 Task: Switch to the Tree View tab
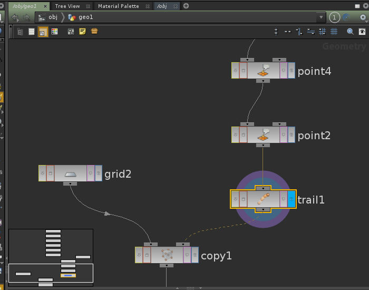click(67, 6)
